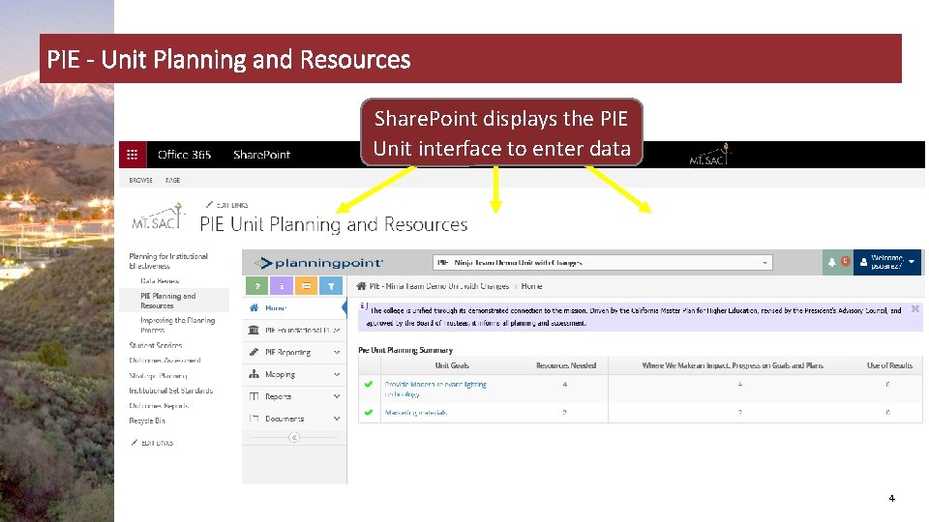Open Provide Modern relevant lighting goal link
This screenshot has width=929, height=522.
[x=435, y=389]
